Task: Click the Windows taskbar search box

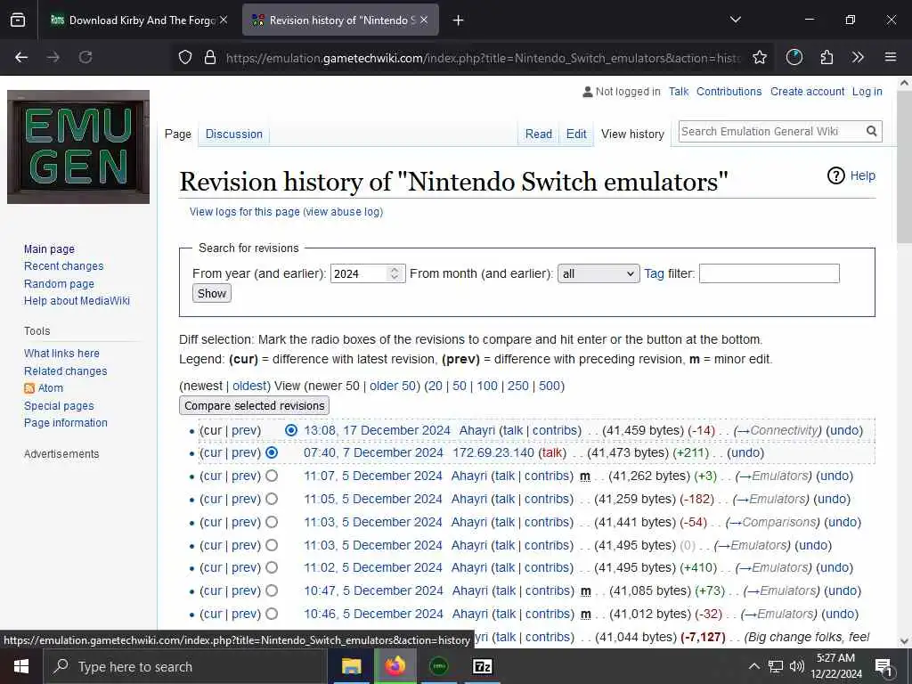Action: point(186,666)
